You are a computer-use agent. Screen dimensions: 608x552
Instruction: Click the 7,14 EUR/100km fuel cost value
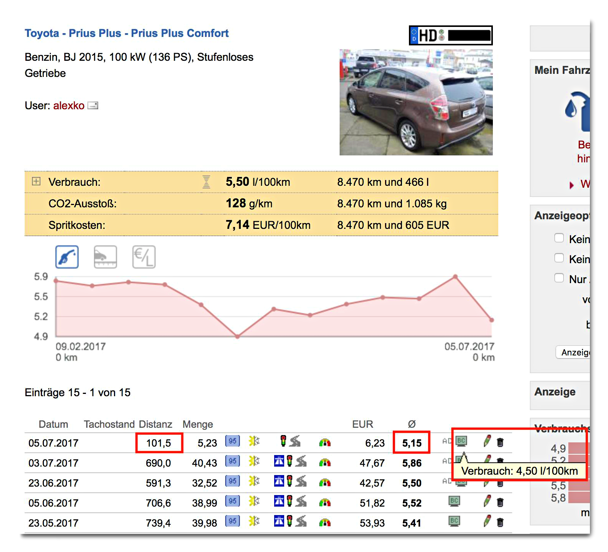268,225
